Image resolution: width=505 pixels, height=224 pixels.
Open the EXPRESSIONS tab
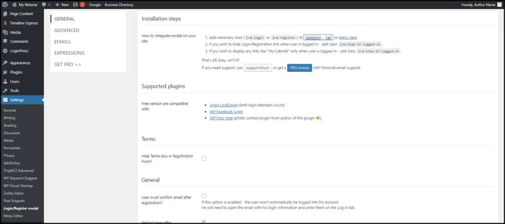69,53
